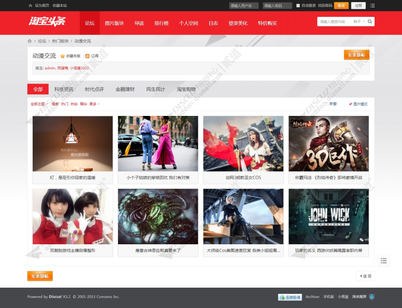Viewport: 402px width, 308px height.
Task: Expand the 更多 filter dropdown
Action: pos(95,104)
